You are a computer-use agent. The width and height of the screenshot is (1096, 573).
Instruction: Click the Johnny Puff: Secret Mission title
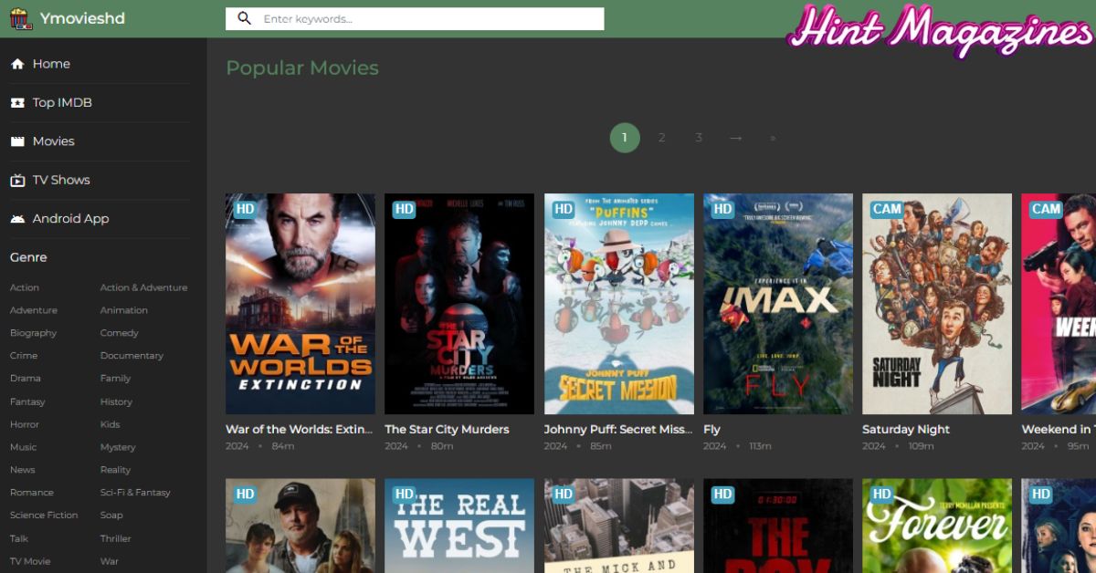point(618,430)
